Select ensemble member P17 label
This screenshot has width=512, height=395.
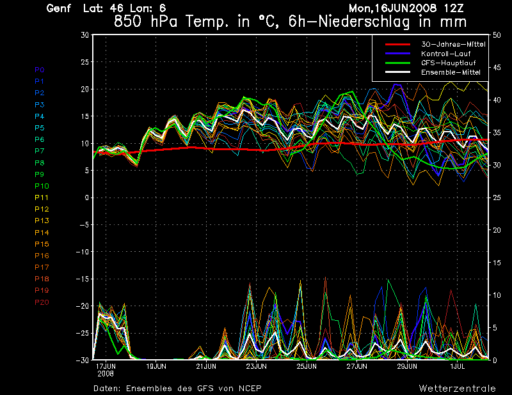click(41, 267)
